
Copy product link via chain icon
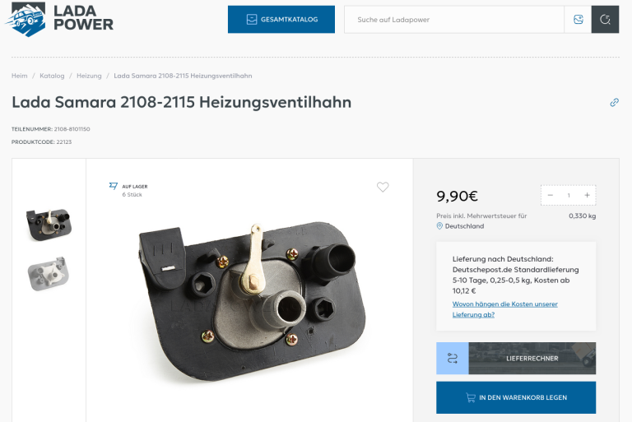point(614,102)
